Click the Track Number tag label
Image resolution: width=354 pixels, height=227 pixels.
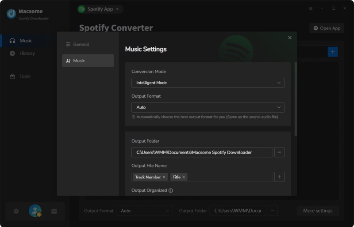(148, 177)
